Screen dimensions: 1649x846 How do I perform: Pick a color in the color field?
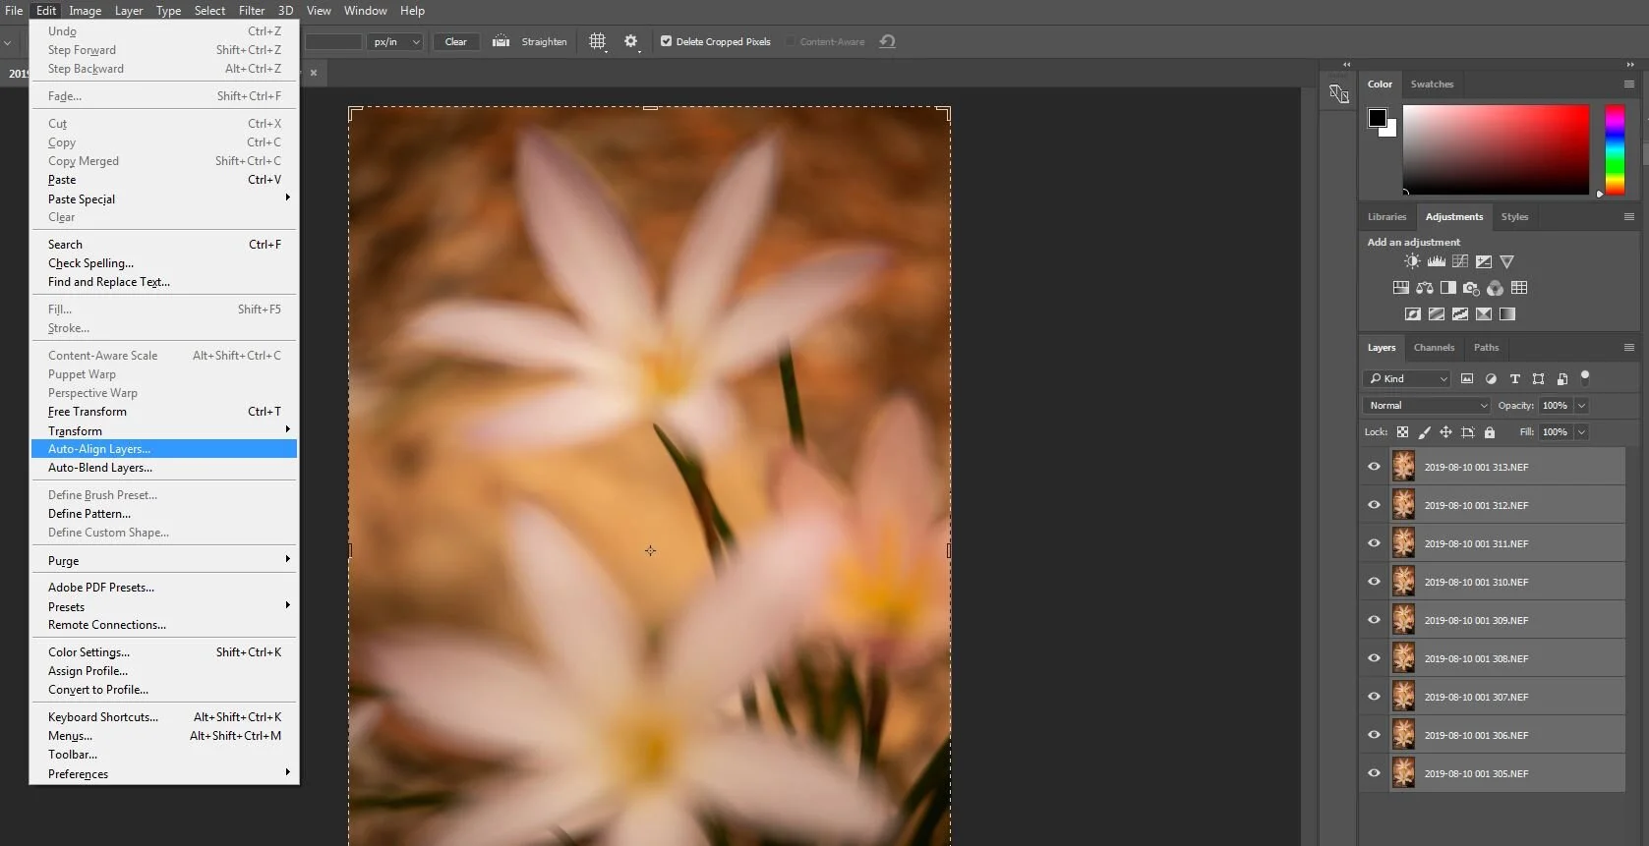tap(1496, 149)
